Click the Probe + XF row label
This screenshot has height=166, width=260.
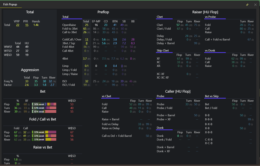pyautogui.click(x=164, y=119)
